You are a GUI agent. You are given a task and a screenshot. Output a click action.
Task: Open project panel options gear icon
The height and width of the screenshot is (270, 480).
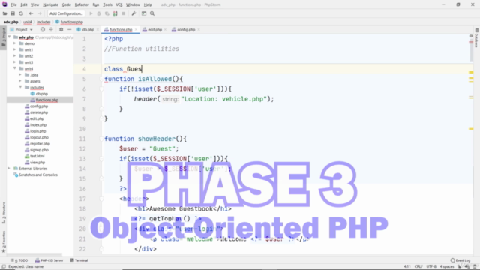61,30
